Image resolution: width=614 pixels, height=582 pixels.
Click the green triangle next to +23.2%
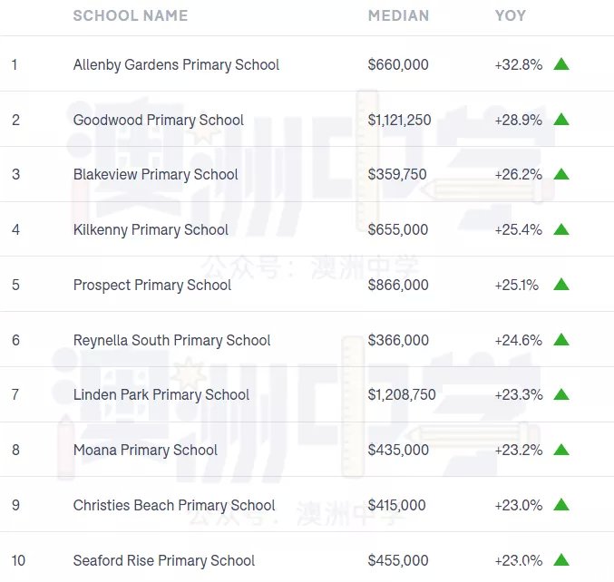point(561,450)
